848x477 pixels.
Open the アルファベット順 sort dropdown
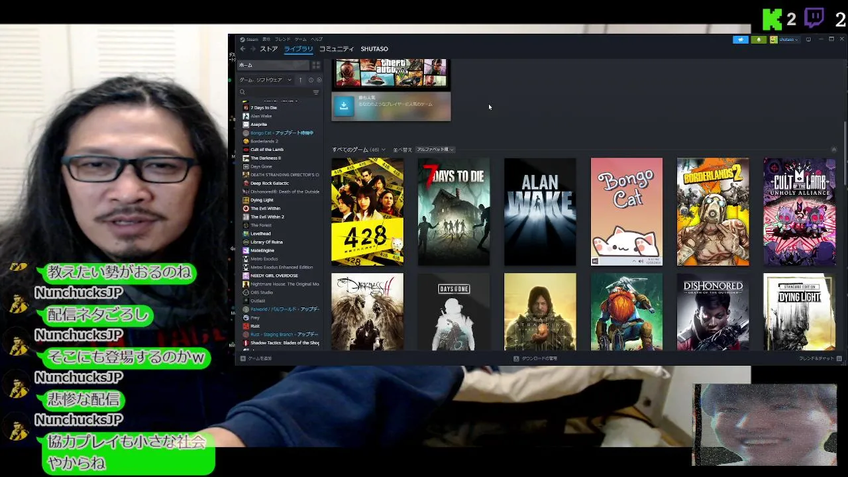(435, 150)
